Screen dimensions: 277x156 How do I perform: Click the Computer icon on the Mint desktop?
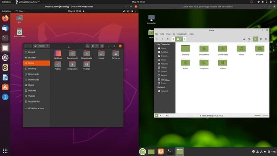click(151, 19)
